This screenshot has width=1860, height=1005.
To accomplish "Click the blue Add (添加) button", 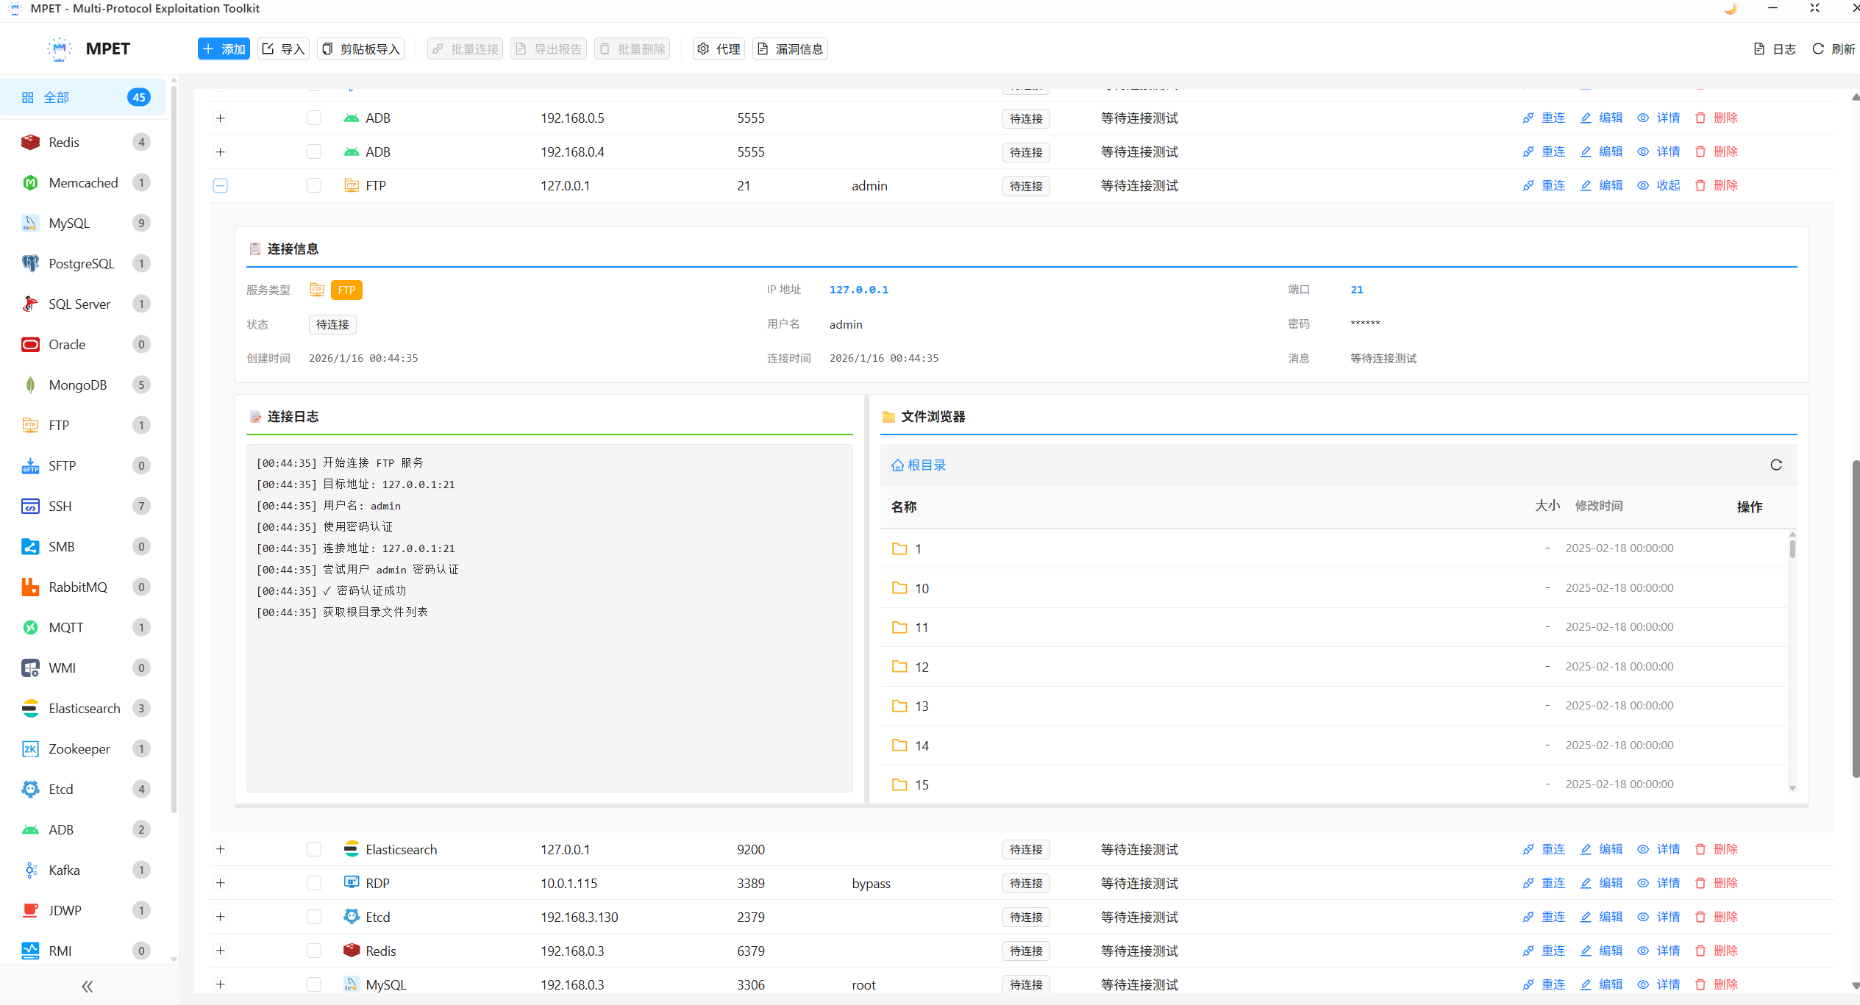I will 224,49.
